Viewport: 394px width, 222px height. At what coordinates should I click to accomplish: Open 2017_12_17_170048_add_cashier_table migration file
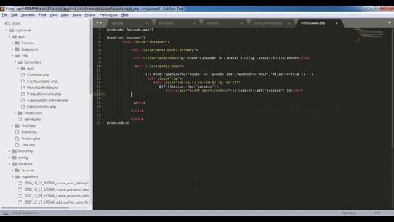coord(56,202)
